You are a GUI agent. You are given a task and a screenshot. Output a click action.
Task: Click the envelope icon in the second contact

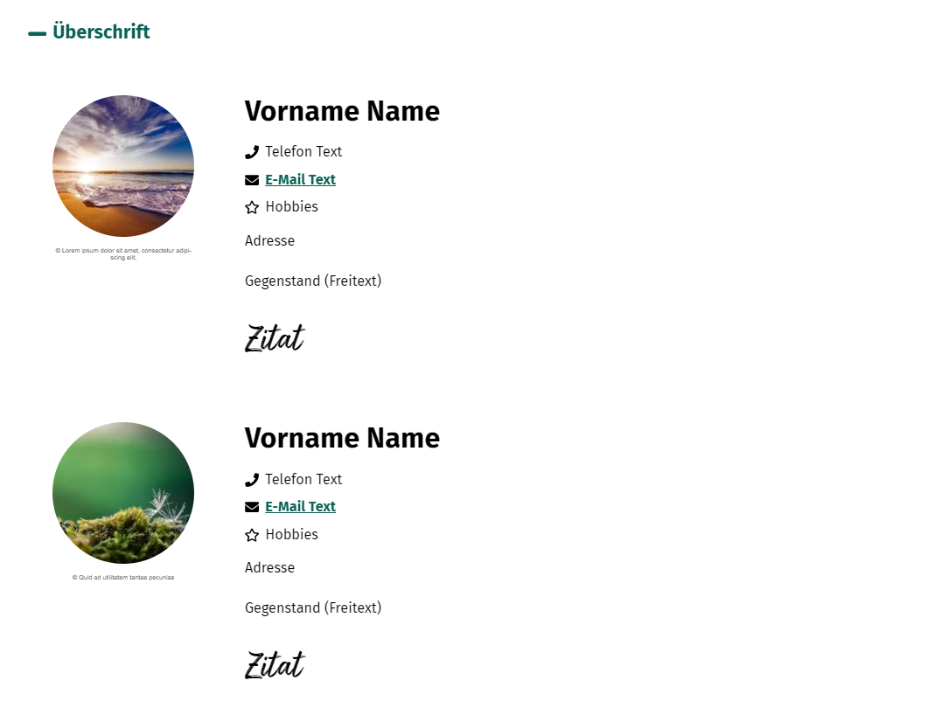[x=252, y=507]
